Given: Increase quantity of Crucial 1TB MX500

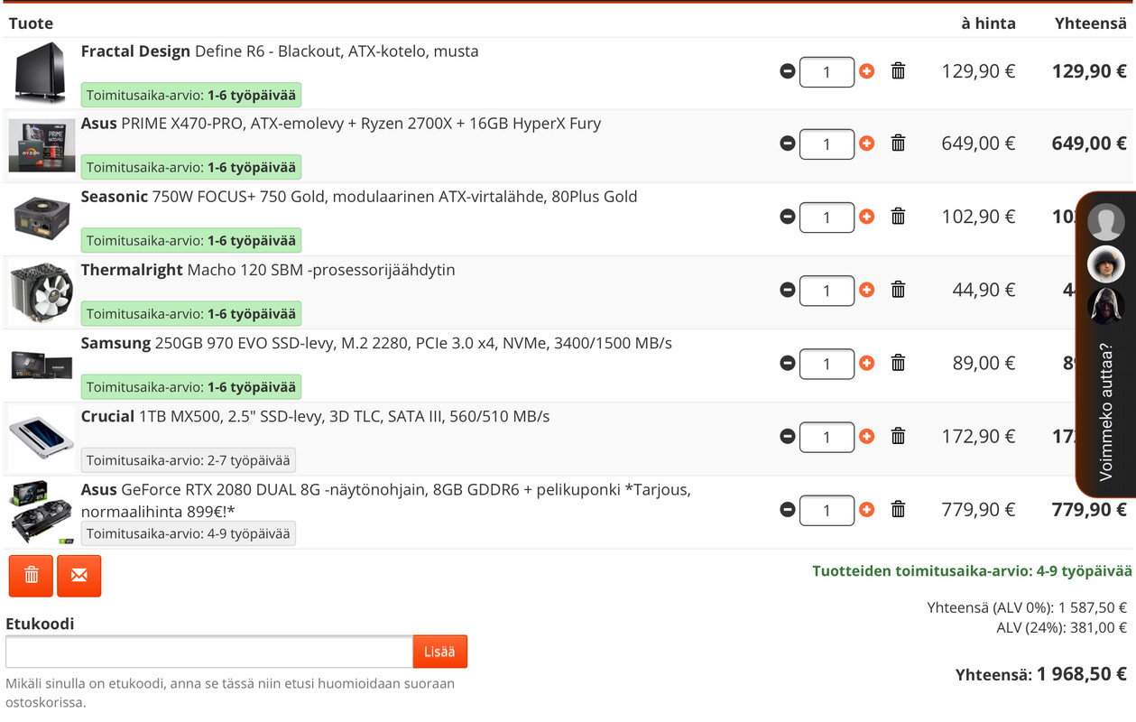Looking at the screenshot, I should click(x=867, y=436).
